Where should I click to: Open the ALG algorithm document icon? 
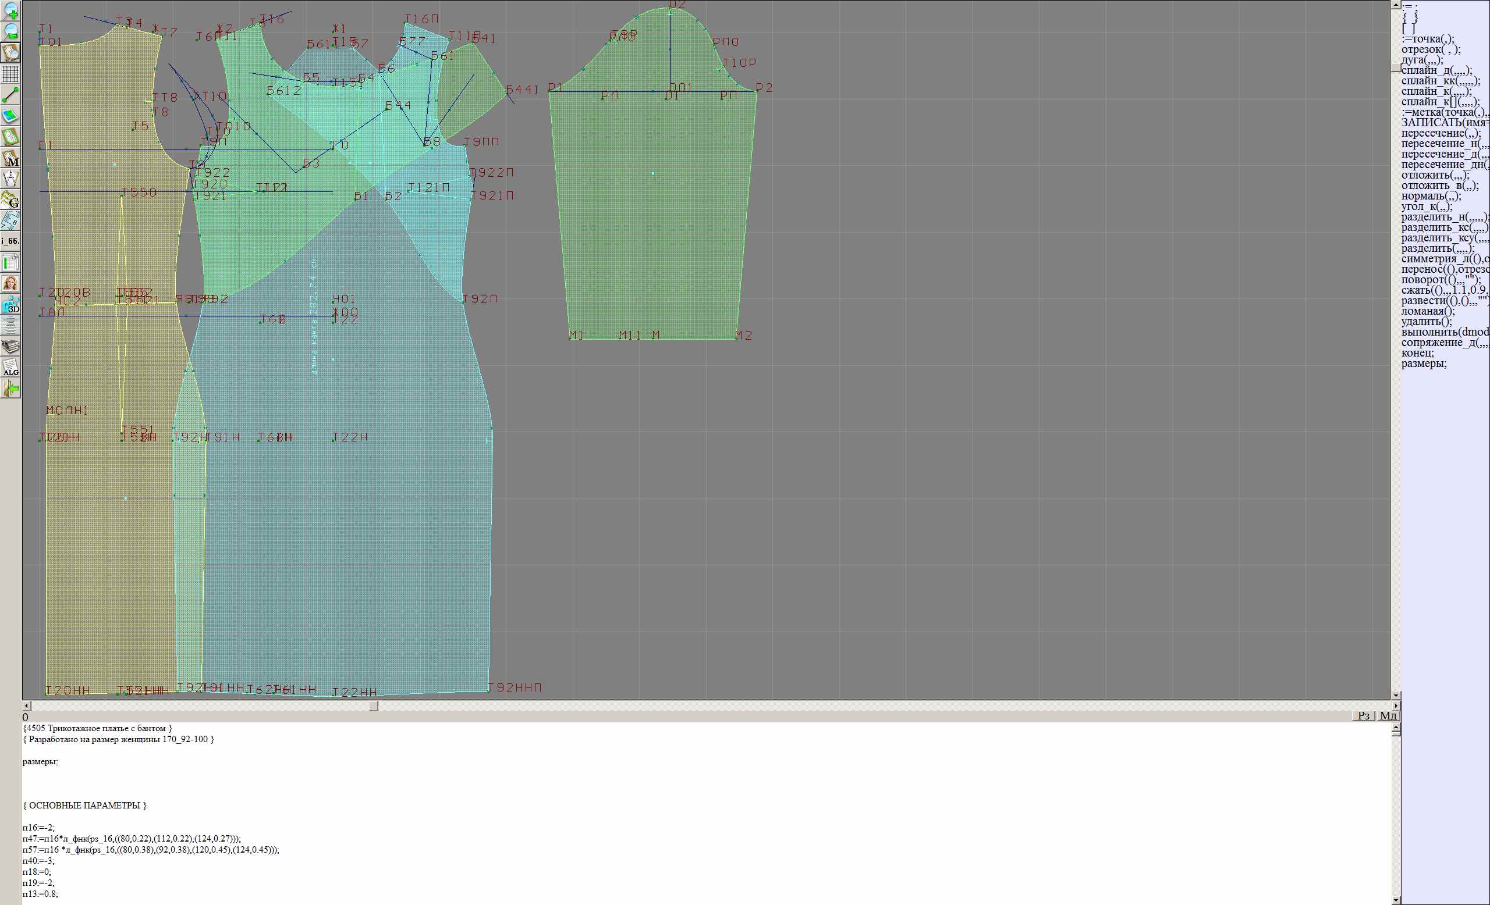(x=10, y=368)
